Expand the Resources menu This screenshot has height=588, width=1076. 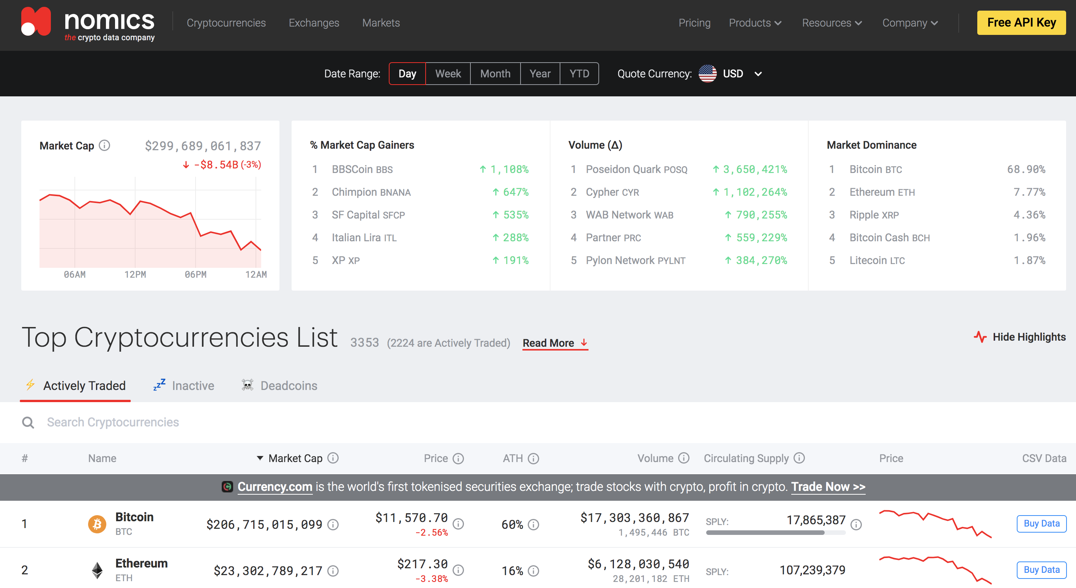(831, 23)
